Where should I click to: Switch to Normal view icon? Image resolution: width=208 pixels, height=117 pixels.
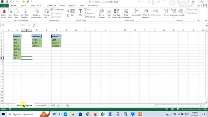166,109
